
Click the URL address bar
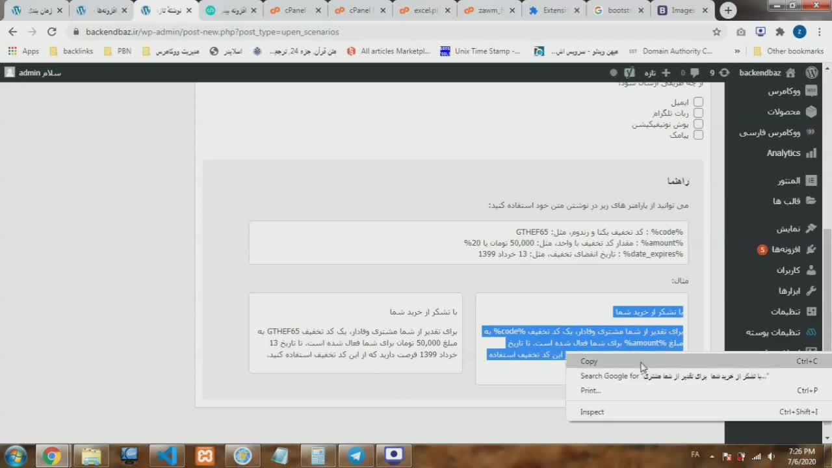tap(390, 32)
